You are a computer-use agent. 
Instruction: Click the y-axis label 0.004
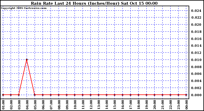click(x=196, y=81)
